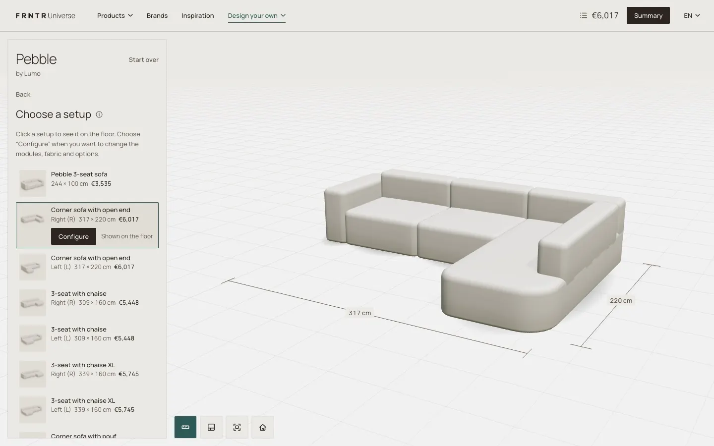
Task: Go Back in the setup panel
Action: click(x=23, y=95)
